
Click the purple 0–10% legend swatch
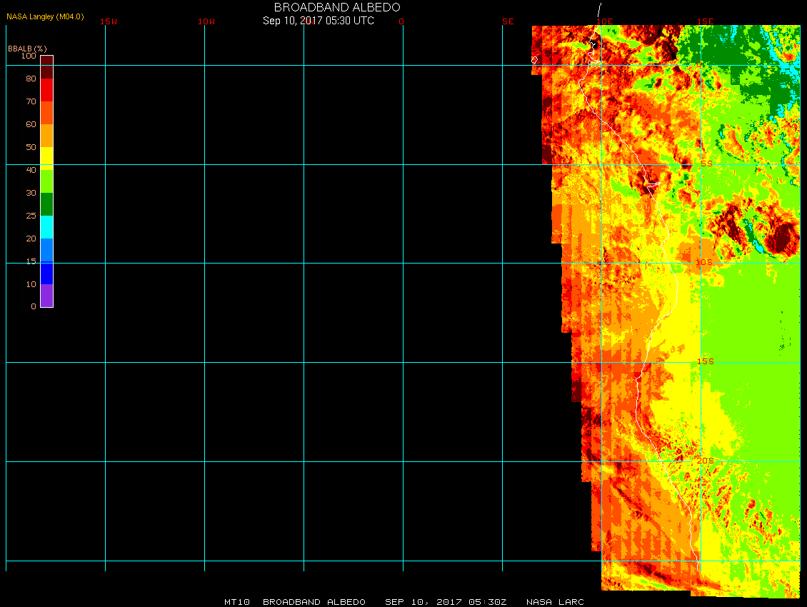point(46,296)
